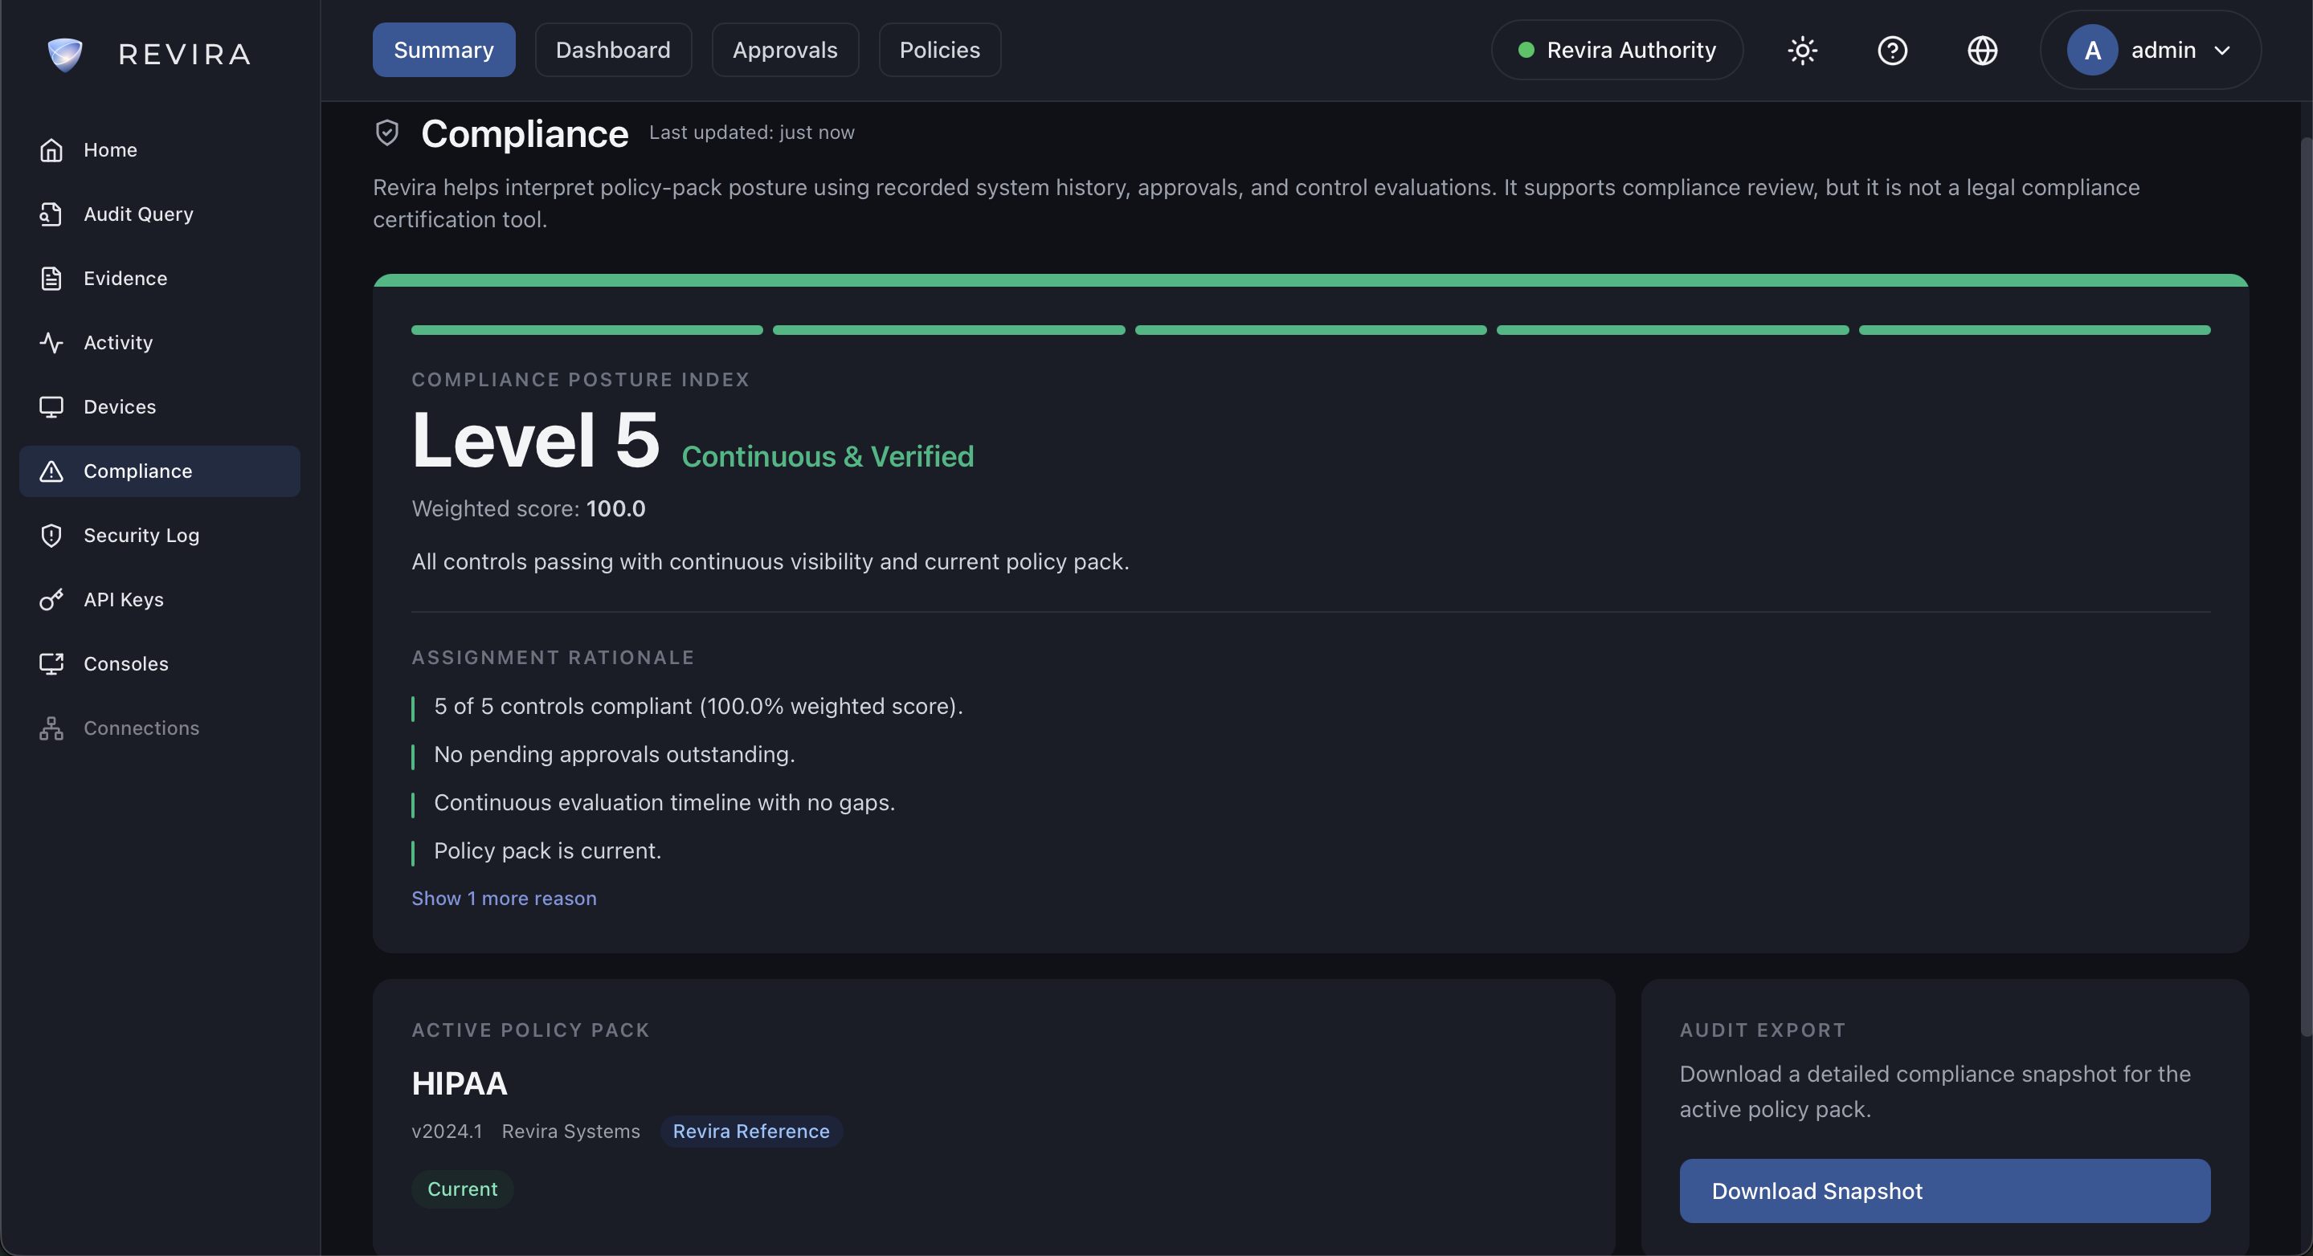Toggle light theme with sun icon
Image resolution: width=2313 pixels, height=1256 pixels.
(x=1802, y=51)
